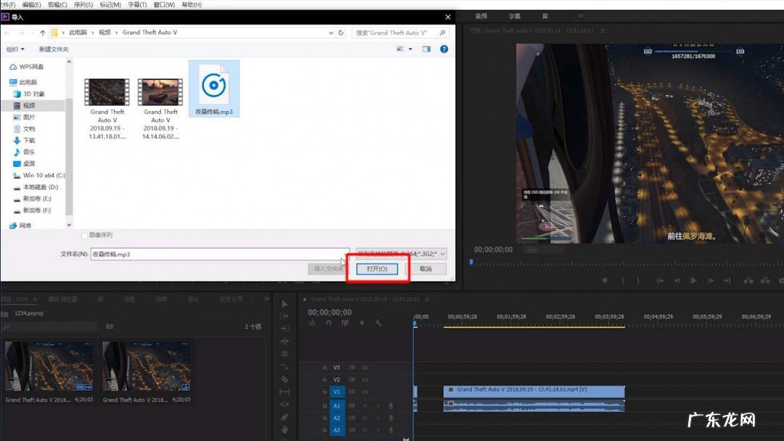Open the file type filter dropdown
784x441 pixels.
[443, 254]
